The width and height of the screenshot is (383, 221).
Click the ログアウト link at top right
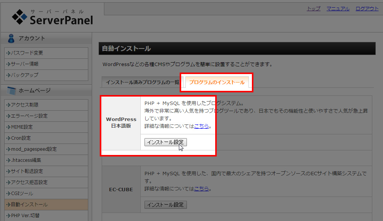point(367,8)
